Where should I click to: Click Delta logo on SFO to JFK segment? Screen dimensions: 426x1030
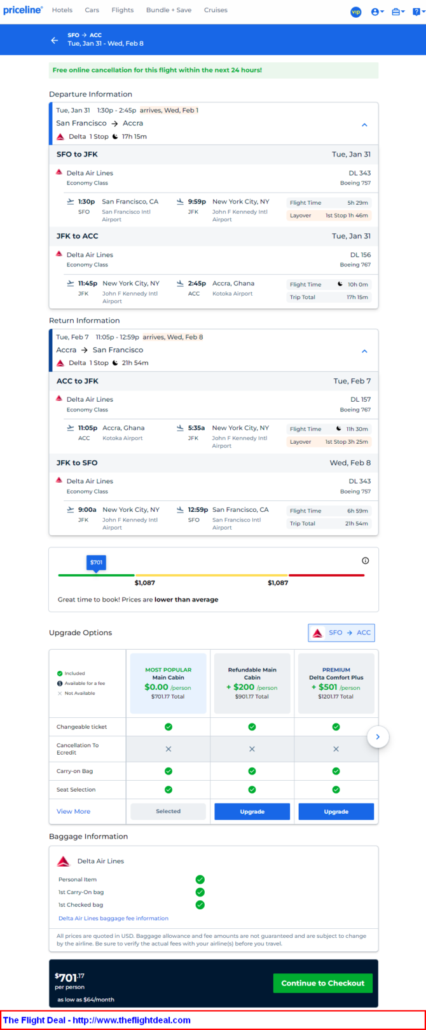point(59,172)
